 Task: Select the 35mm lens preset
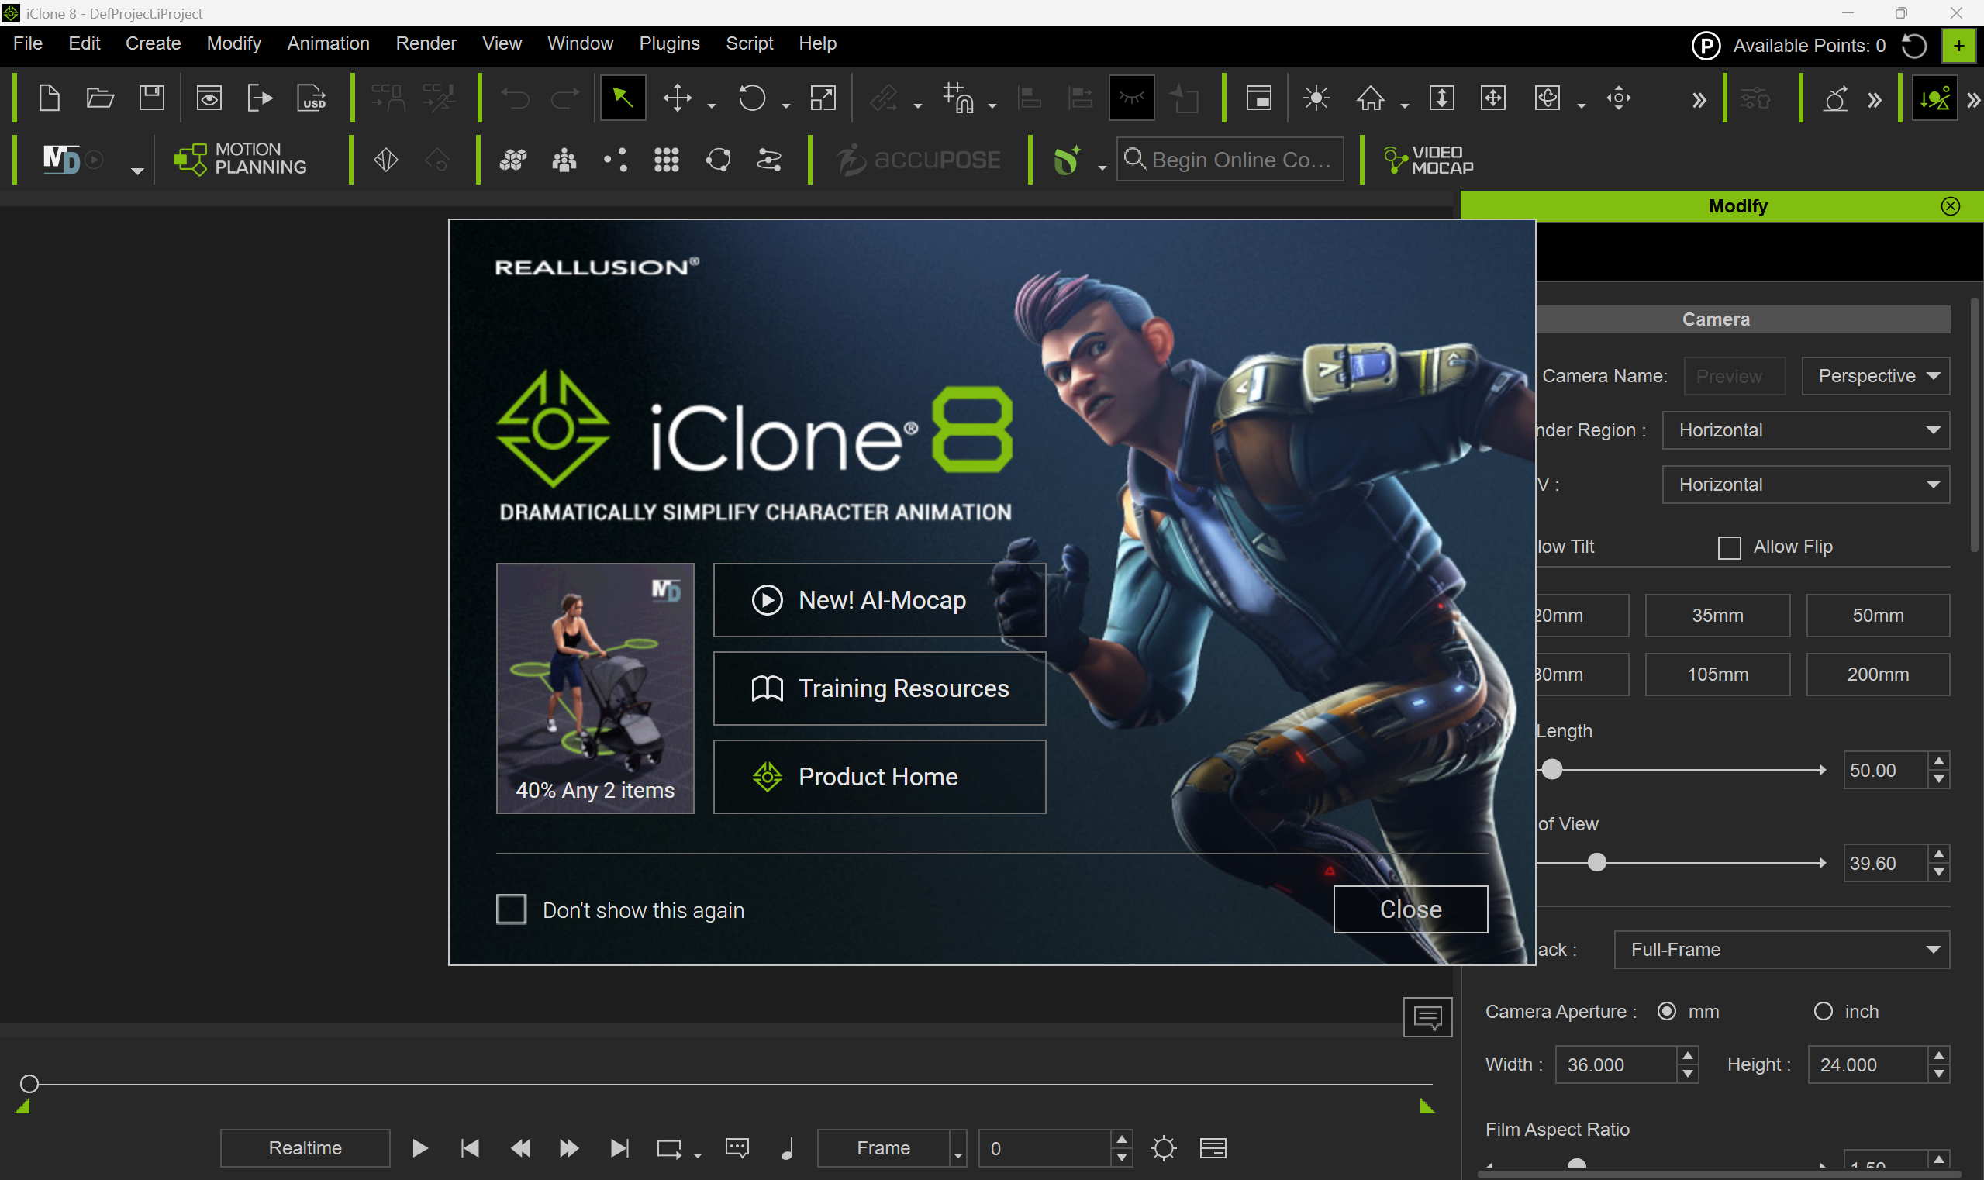pyautogui.click(x=1717, y=616)
